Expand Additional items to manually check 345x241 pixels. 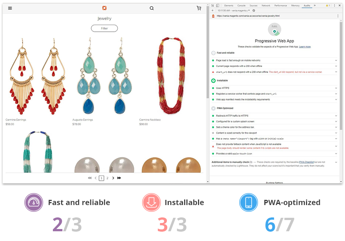(x=336, y=162)
